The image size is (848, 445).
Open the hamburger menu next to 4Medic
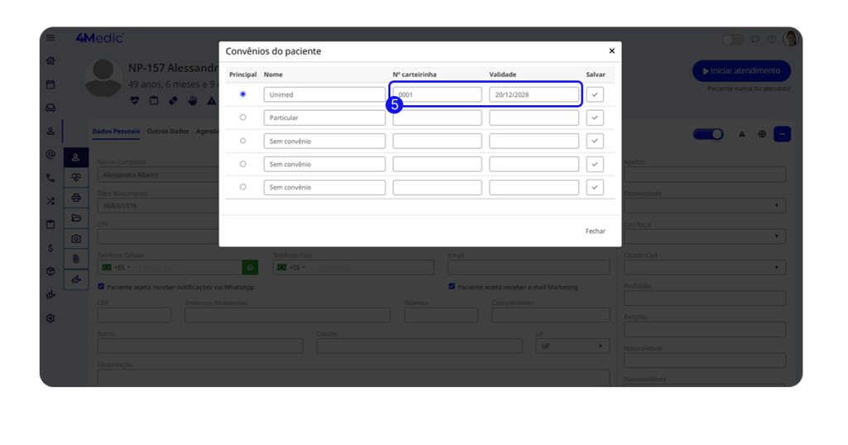pos(51,38)
